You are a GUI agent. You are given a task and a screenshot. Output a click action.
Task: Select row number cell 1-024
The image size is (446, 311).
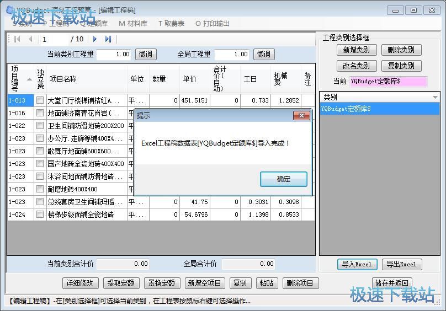pos(20,215)
